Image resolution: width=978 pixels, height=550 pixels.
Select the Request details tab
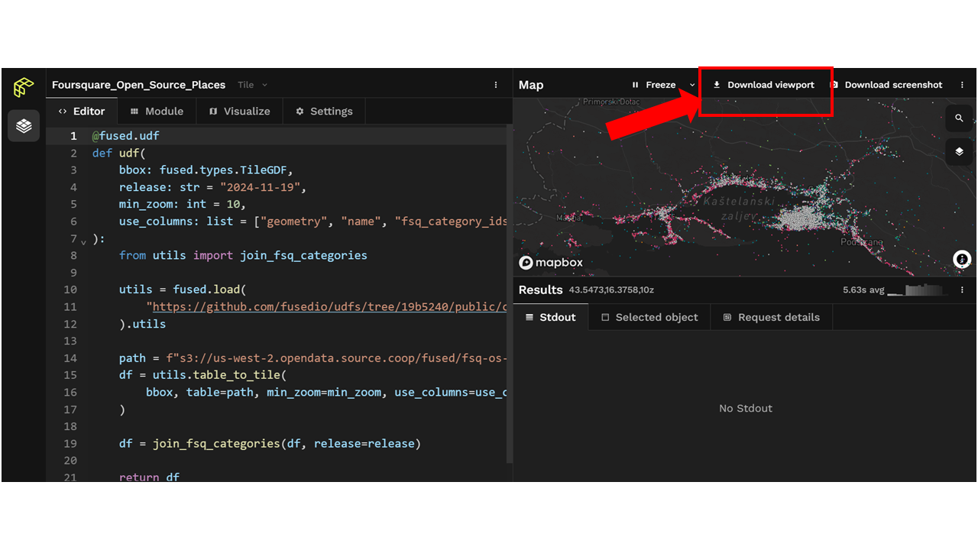click(x=772, y=318)
